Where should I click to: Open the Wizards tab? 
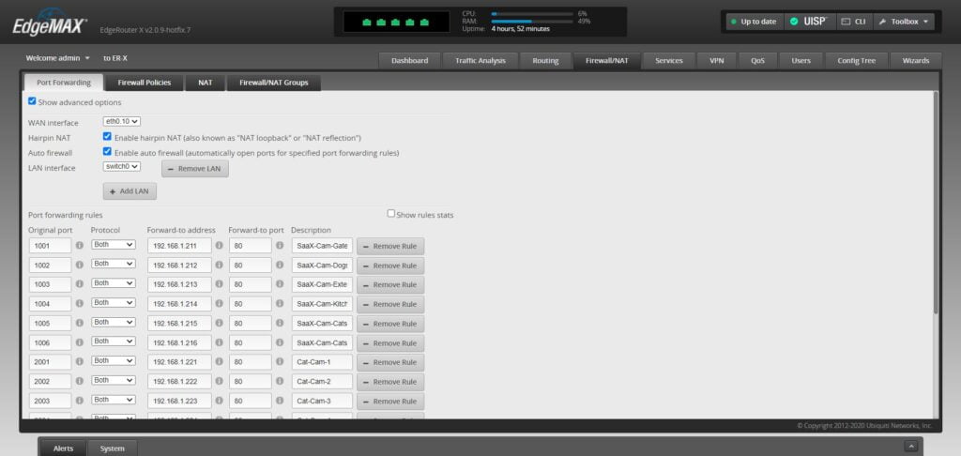(916, 61)
